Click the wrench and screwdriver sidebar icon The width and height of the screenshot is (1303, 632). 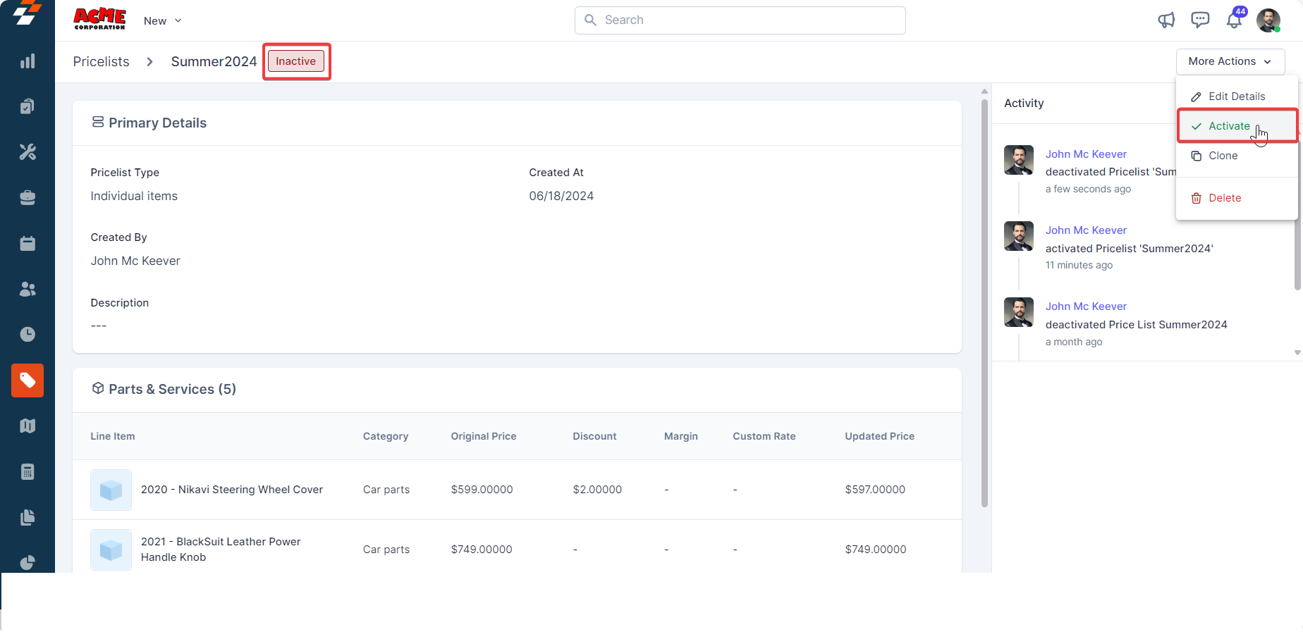coord(27,152)
